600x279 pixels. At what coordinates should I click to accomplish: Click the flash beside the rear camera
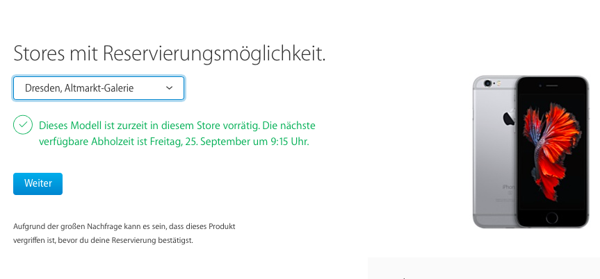(500, 83)
